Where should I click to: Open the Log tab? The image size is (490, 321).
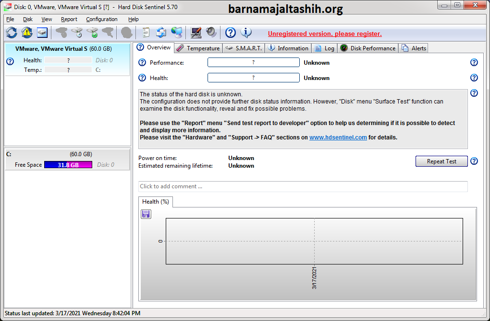click(x=324, y=48)
